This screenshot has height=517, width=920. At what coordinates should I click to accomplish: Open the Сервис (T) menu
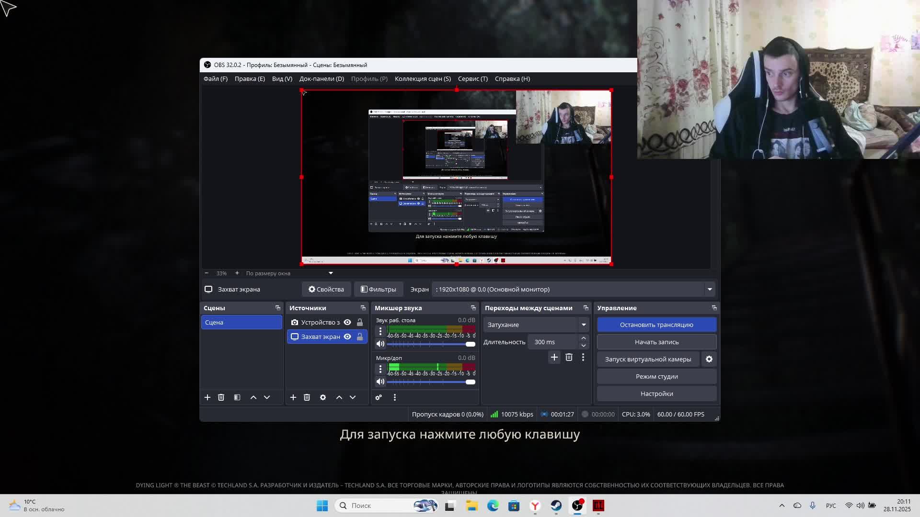coord(472,79)
